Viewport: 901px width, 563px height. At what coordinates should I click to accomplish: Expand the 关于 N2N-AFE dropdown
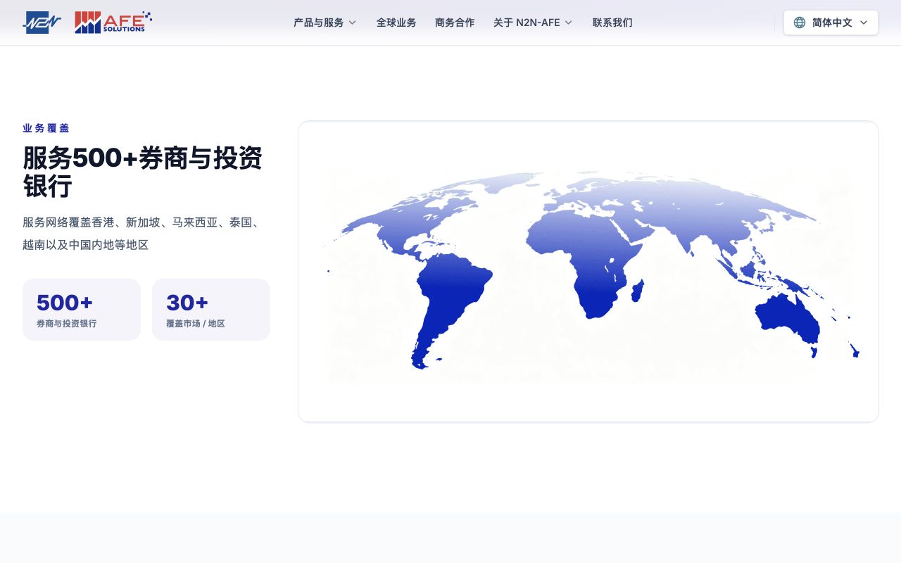pyautogui.click(x=533, y=23)
